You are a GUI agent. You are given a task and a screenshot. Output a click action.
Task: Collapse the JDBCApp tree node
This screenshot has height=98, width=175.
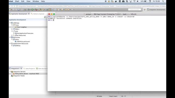pos(10,23)
